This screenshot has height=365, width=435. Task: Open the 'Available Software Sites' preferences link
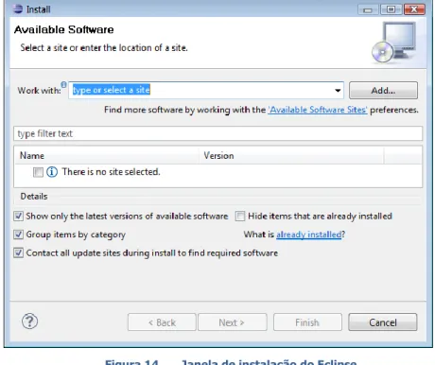(318, 110)
